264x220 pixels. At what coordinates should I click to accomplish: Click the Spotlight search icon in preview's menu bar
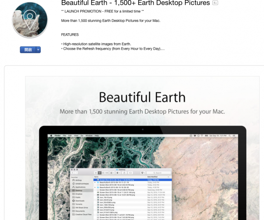coord(230,136)
